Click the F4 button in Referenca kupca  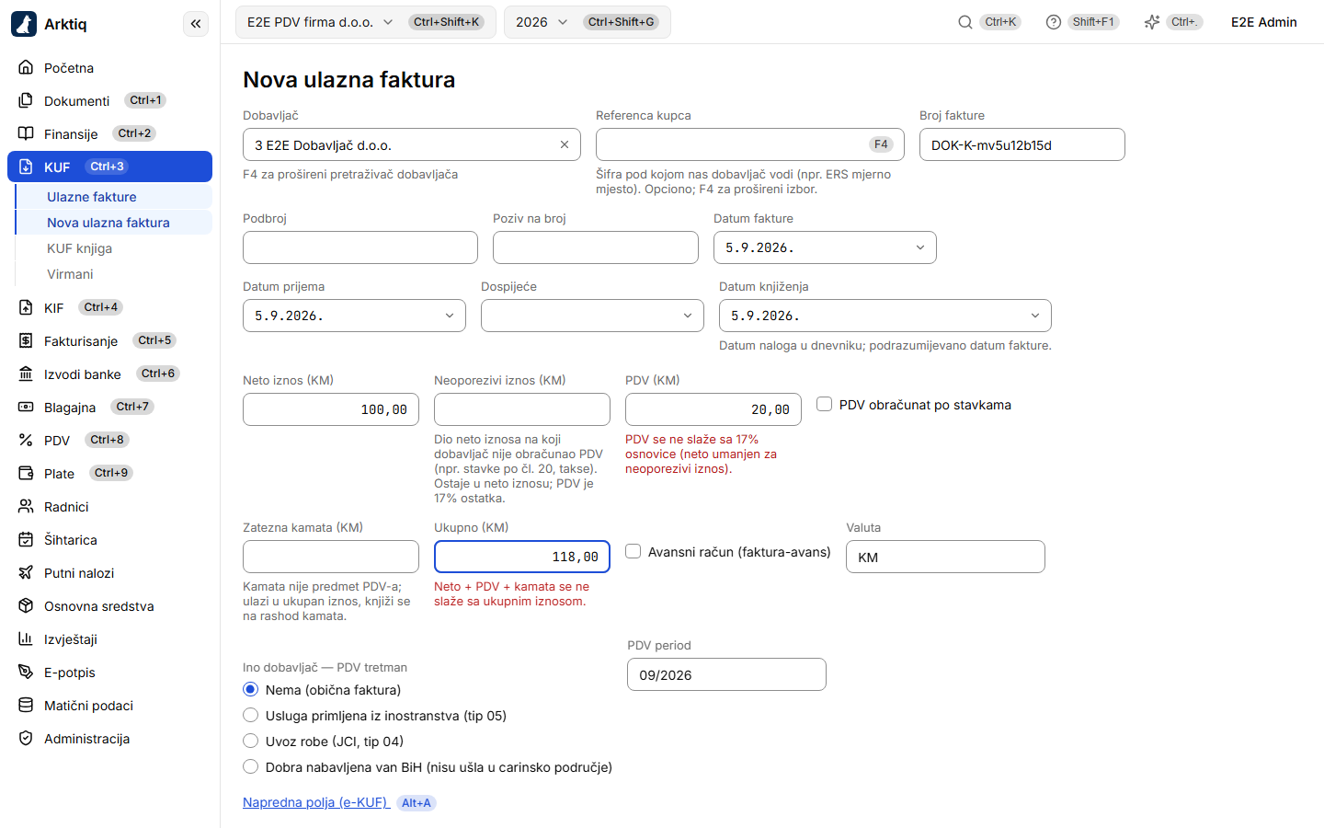pyautogui.click(x=881, y=144)
